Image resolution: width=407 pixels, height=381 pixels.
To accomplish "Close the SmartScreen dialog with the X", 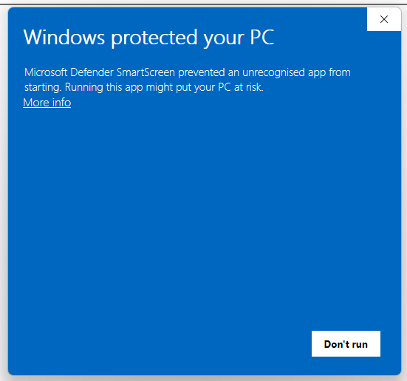I will (x=384, y=19).
